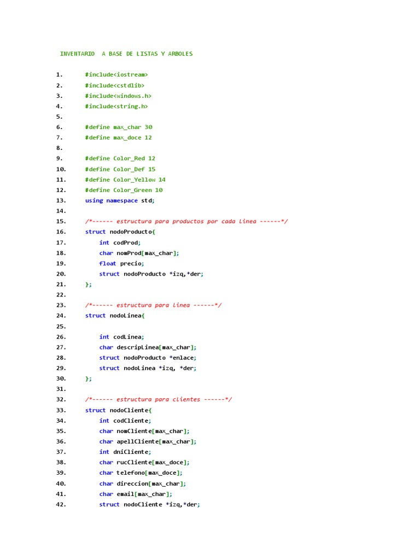Click on struct nodoLinea{ line
420x560 pixels.
click(x=115, y=316)
